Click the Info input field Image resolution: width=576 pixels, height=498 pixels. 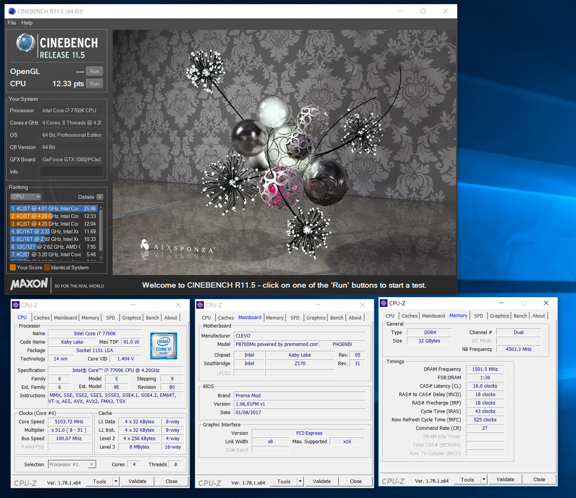(72, 172)
